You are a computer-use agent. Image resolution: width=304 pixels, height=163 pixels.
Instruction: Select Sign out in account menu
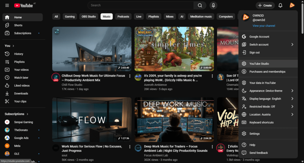pos(254,53)
